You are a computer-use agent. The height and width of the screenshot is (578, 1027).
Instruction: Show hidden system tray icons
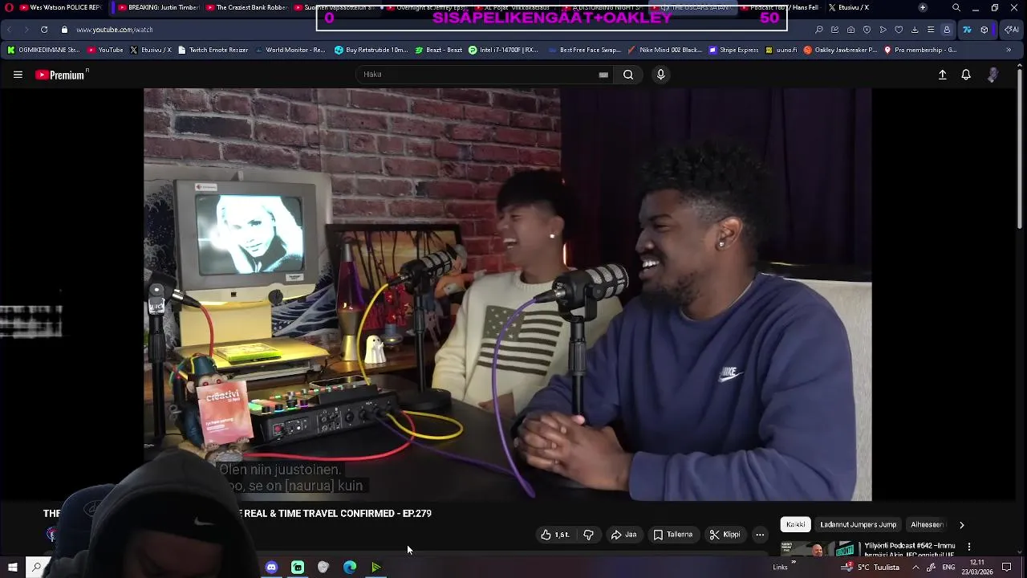click(915, 568)
